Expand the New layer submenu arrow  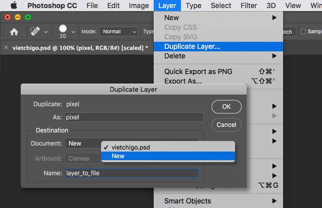274,18
